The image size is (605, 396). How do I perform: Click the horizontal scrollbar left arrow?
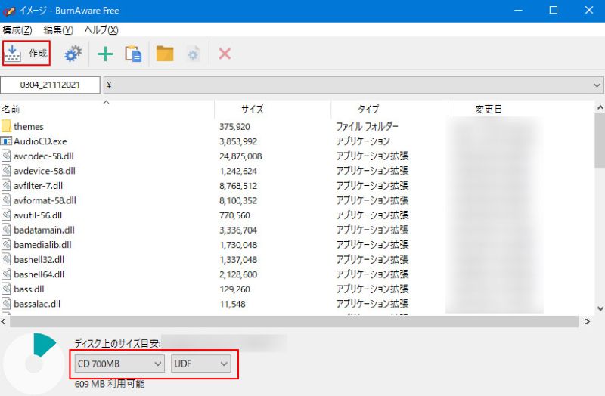pos(4,321)
